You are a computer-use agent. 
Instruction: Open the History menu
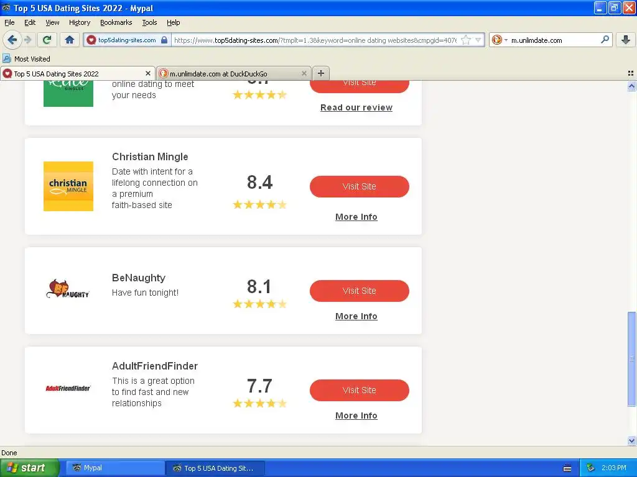click(x=80, y=22)
